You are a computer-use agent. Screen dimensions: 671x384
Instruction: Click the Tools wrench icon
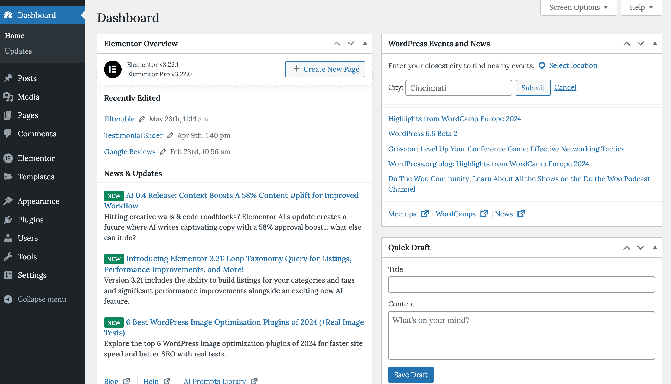point(8,257)
